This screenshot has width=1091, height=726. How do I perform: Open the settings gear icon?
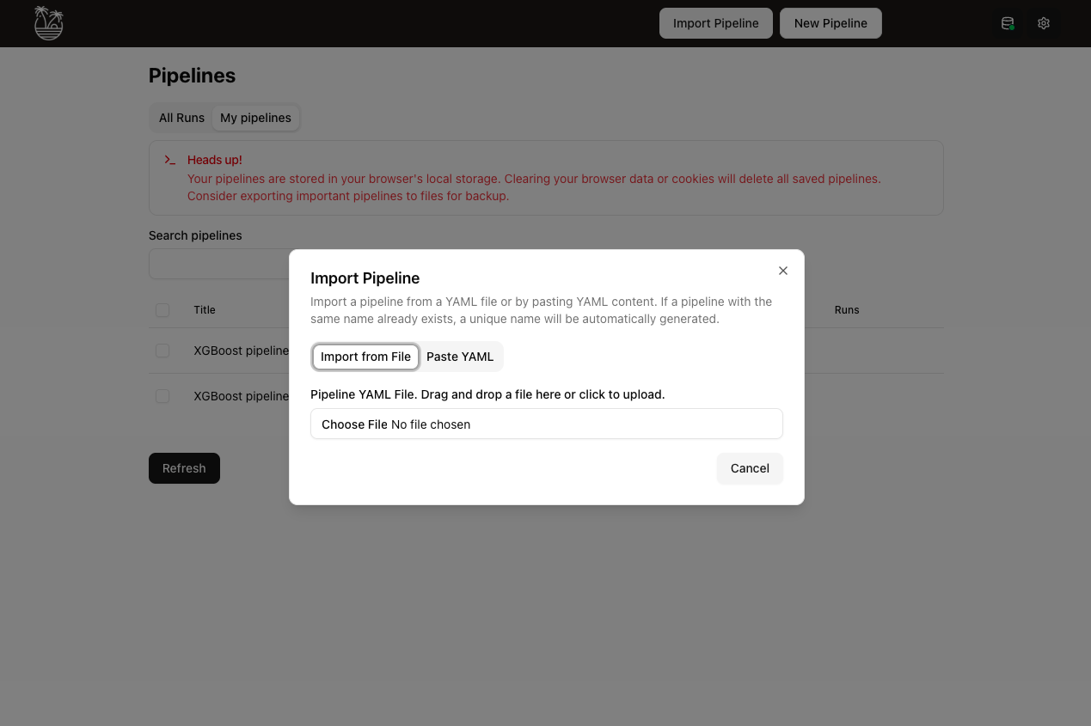(x=1043, y=23)
